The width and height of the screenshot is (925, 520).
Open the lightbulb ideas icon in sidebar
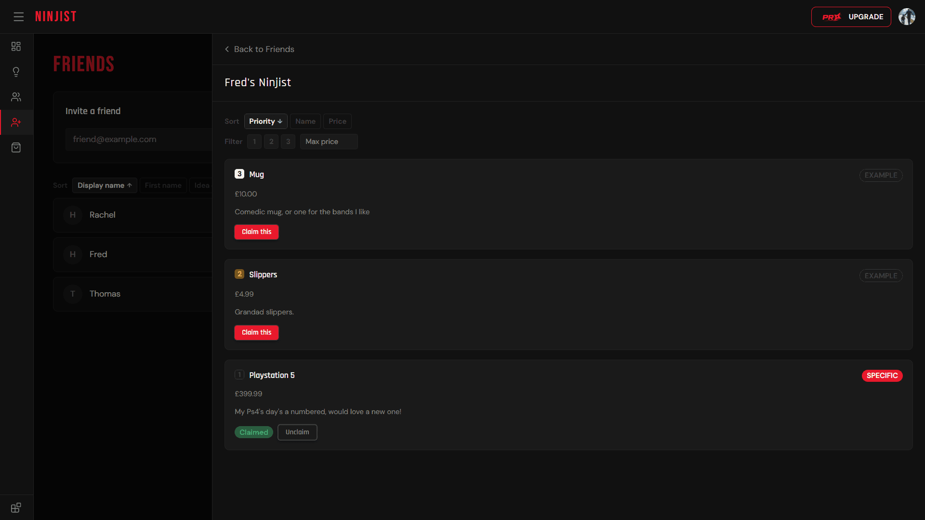16,72
